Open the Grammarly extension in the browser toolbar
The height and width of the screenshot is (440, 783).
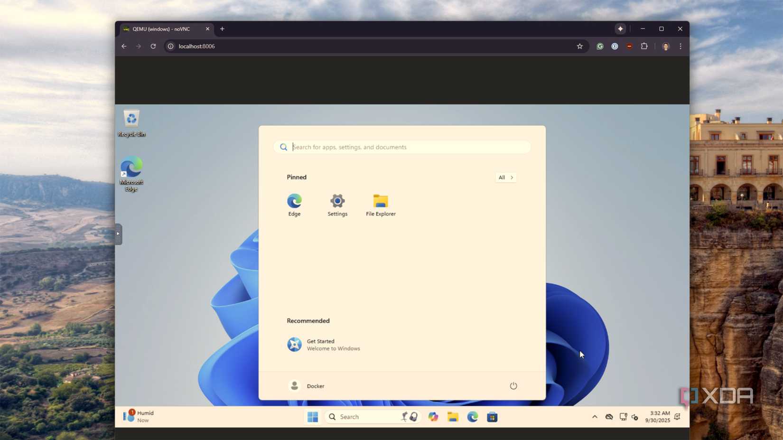(600, 46)
